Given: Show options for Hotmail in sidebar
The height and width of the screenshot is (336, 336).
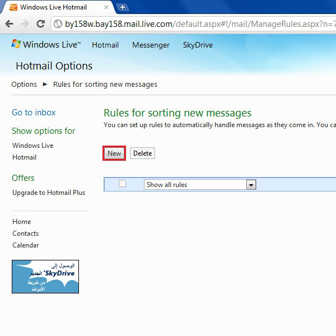Looking at the screenshot, I should [25, 157].
